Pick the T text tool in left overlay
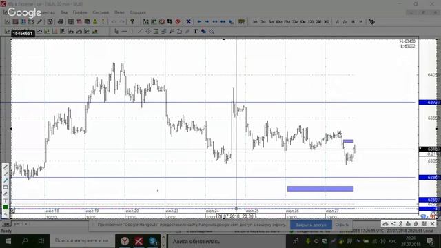 (x=6, y=200)
